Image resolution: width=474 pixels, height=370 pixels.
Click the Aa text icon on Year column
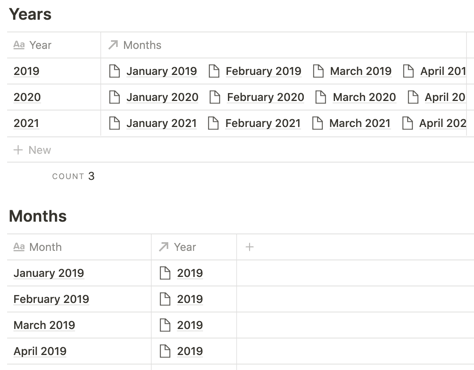click(19, 45)
